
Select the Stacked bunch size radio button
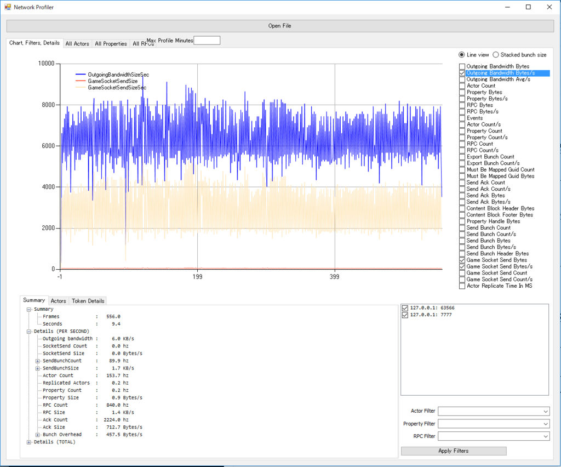pos(495,55)
